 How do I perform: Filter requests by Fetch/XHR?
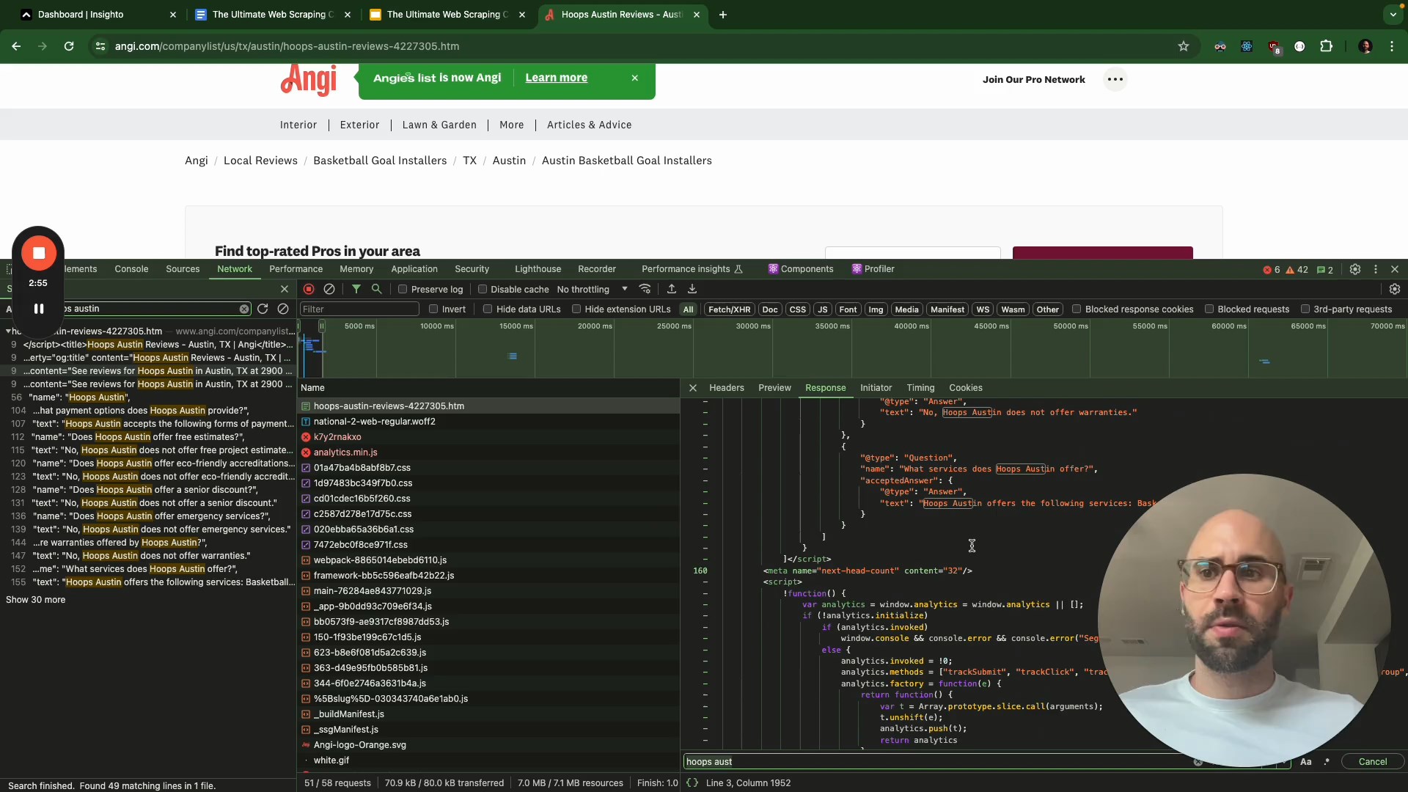[x=729, y=309]
